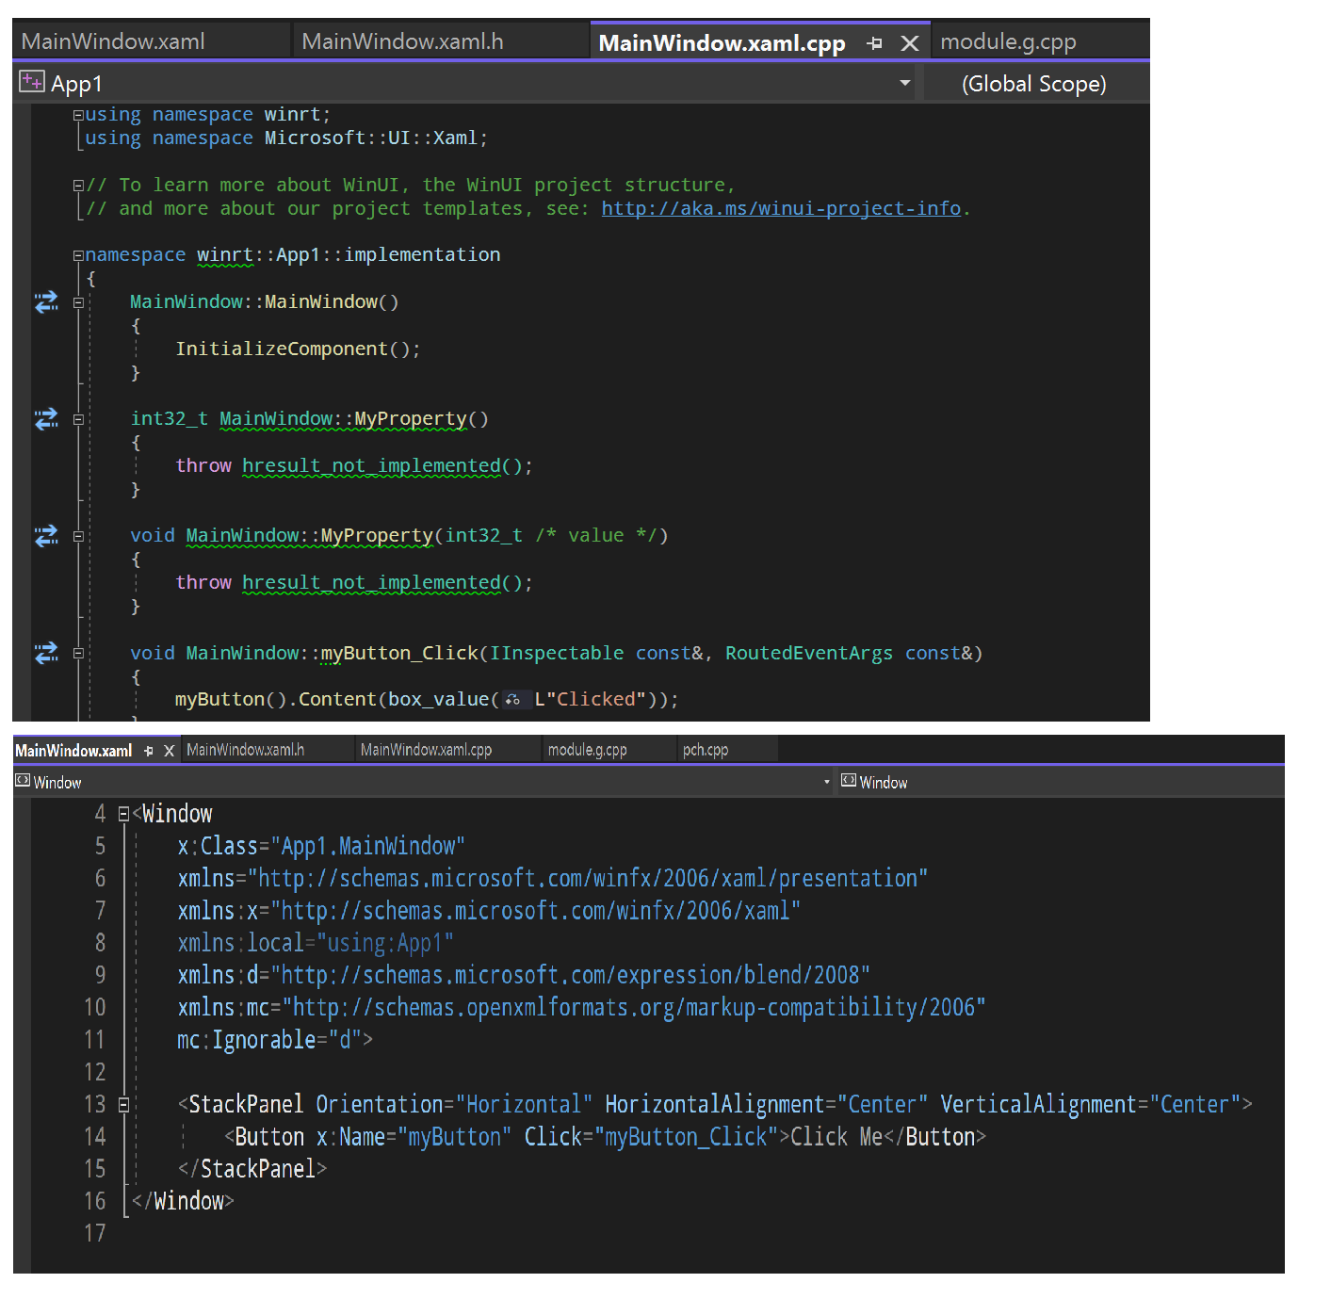Screen dimensions: 1331x1299
Task: Select module.g.cpp tab in top editor
Action: 1008,41
